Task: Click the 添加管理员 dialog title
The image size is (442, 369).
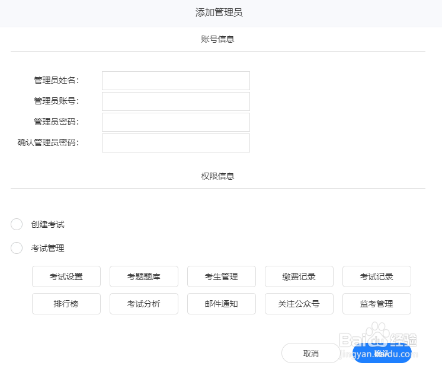Action: pyautogui.click(x=219, y=12)
